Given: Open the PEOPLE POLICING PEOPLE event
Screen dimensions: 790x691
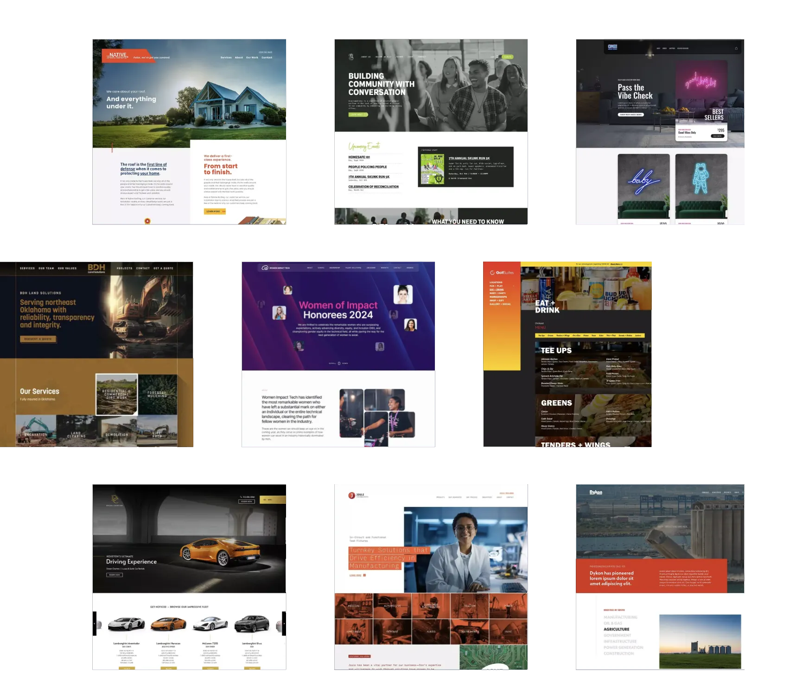Looking at the screenshot, I should point(368,167).
